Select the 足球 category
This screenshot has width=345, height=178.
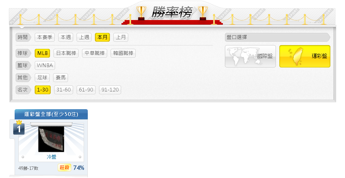(x=42, y=78)
